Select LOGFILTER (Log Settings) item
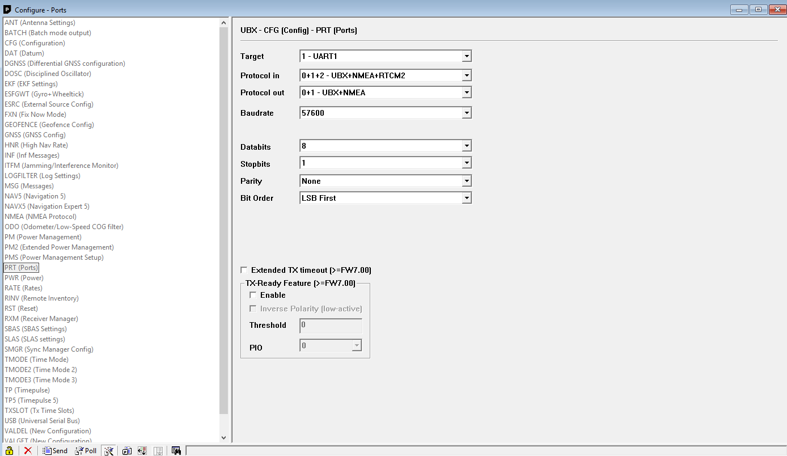 43,176
